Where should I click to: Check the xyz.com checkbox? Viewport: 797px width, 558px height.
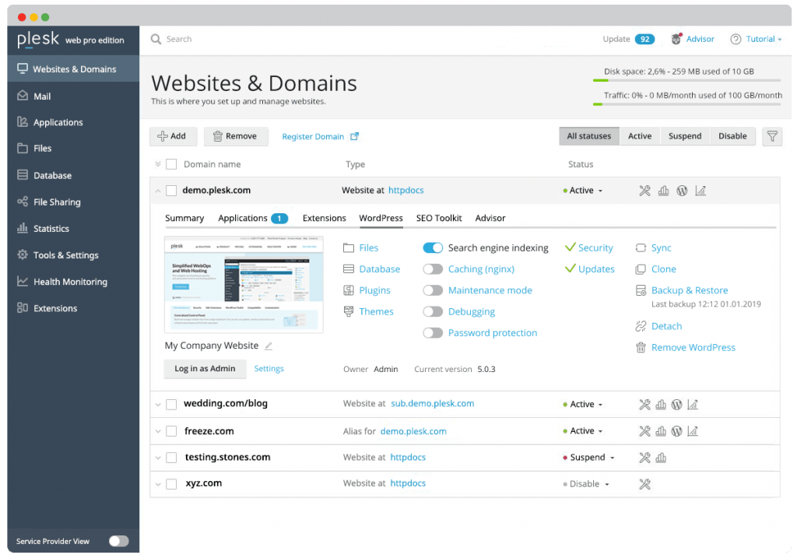pyautogui.click(x=171, y=484)
